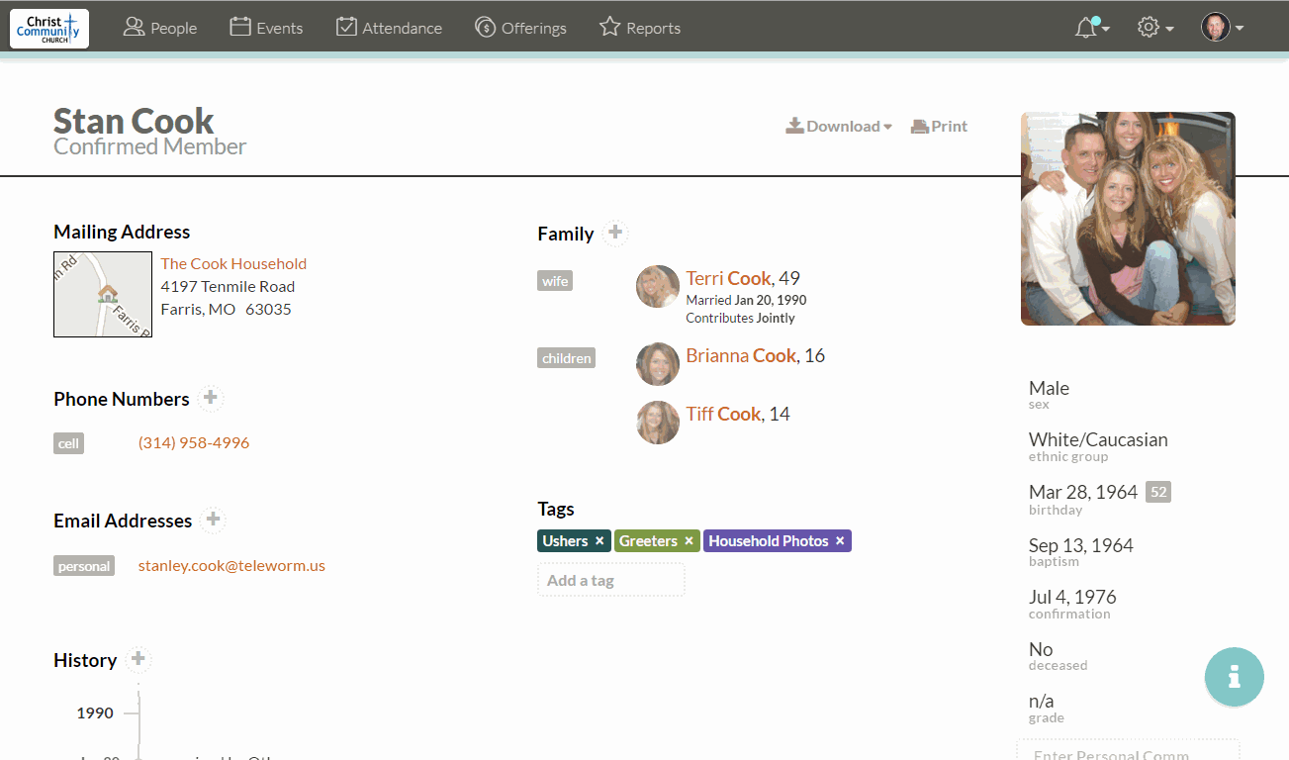Click plus icon next to Email Addresses
1289x760 pixels.
click(x=213, y=520)
